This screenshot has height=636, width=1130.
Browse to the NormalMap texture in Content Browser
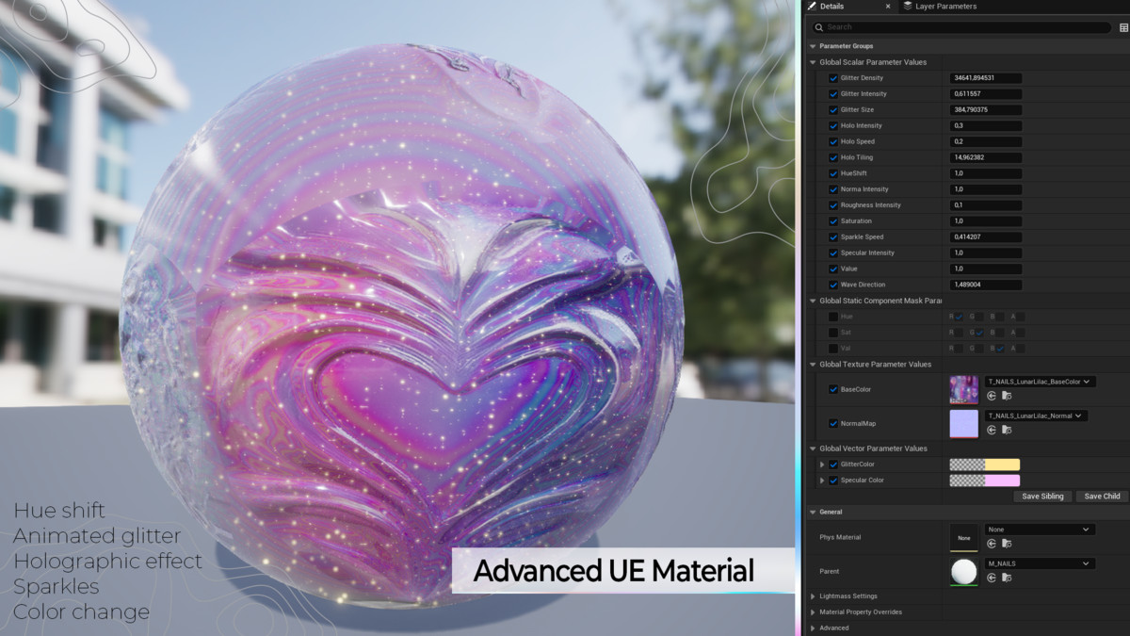coord(1007,431)
